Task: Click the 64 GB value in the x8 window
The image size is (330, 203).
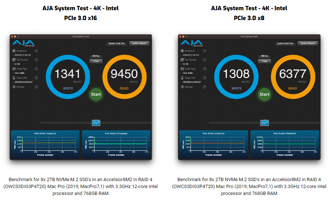Action: [185, 64]
